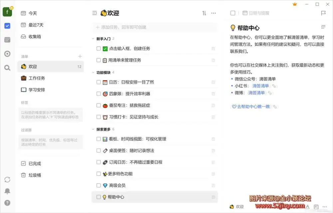Open notifications bell icon
Viewport: 333px width, 213px height.
[x=7, y=191]
